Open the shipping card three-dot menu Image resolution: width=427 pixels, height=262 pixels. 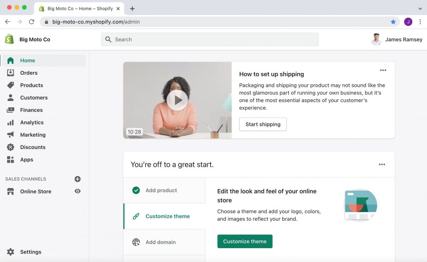[383, 70]
